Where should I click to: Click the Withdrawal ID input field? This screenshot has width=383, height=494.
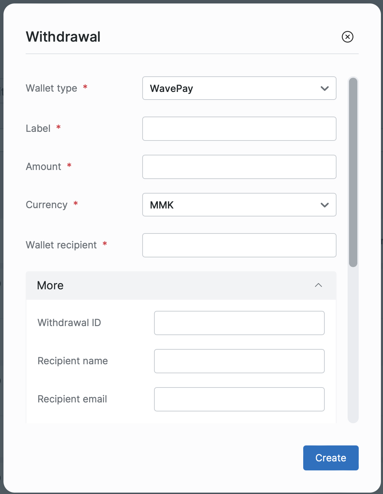239,323
